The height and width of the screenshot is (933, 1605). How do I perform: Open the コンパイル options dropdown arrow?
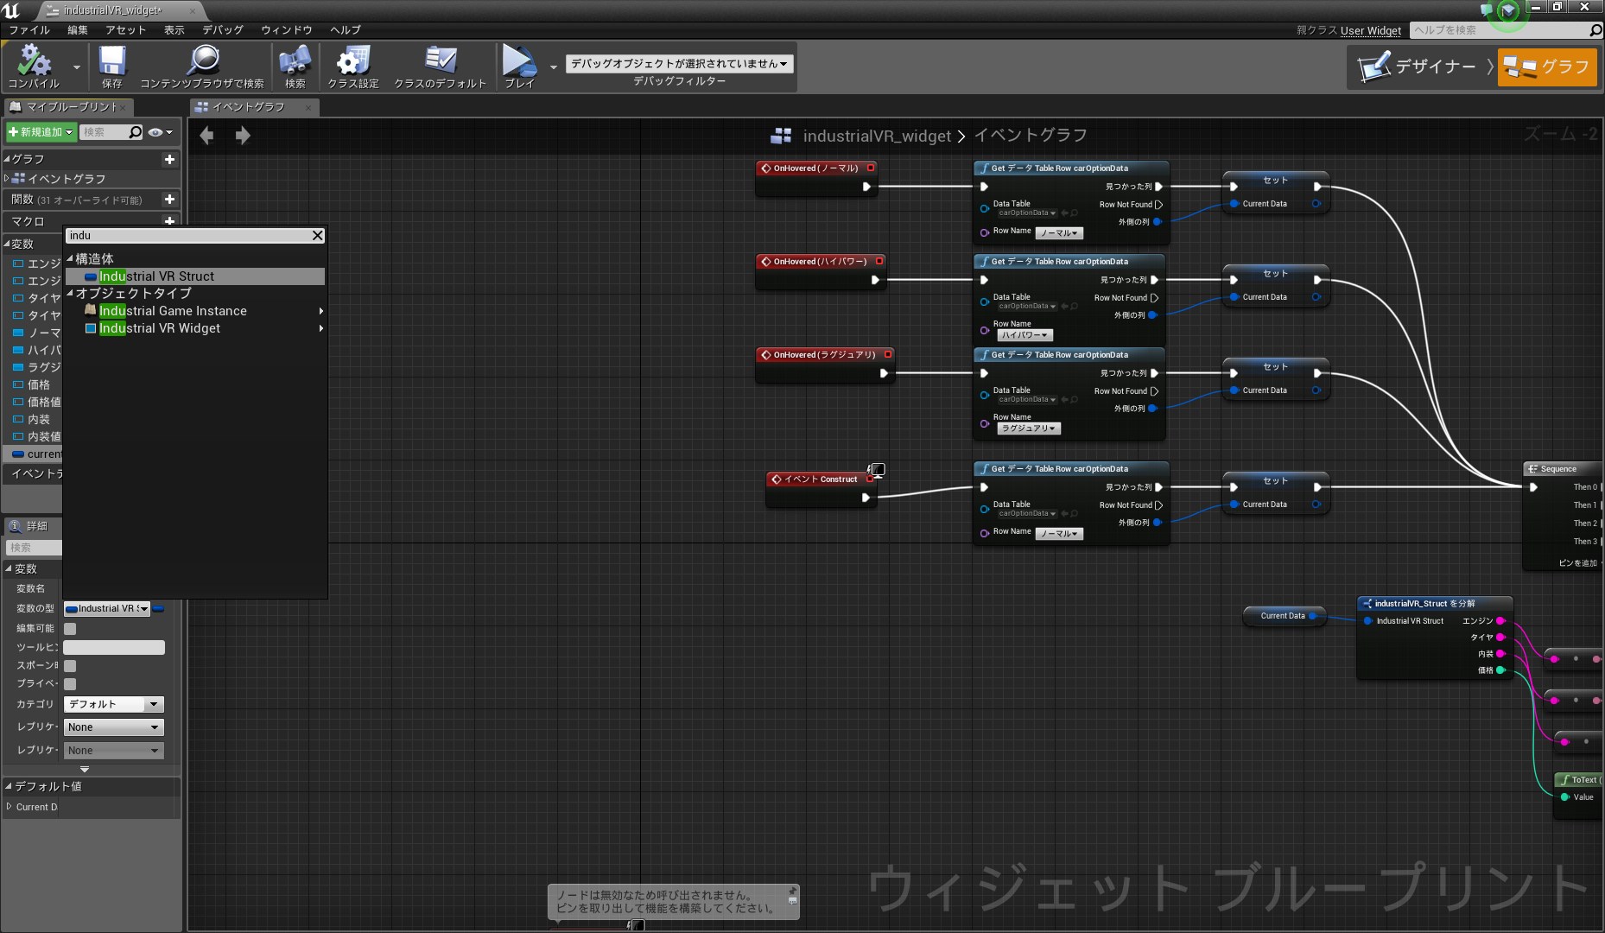[x=77, y=67]
